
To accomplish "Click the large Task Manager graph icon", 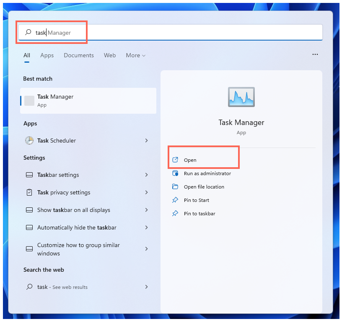I will click(241, 97).
